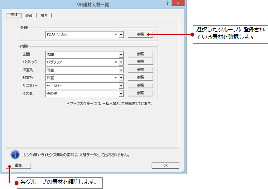
Task: Click 参照 button for パブリック row
Action: (x=140, y=62)
